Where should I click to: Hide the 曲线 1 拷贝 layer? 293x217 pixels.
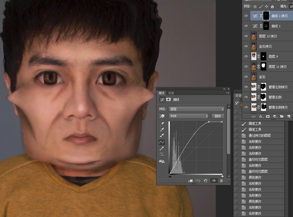246,16
